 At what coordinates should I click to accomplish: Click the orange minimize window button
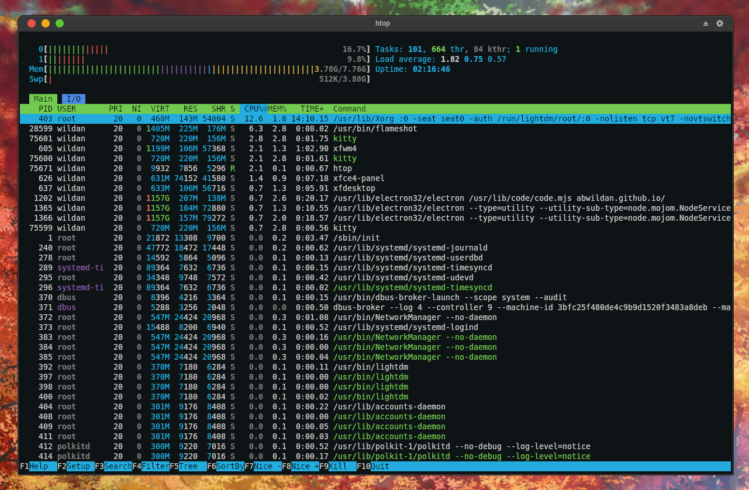pos(46,23)
